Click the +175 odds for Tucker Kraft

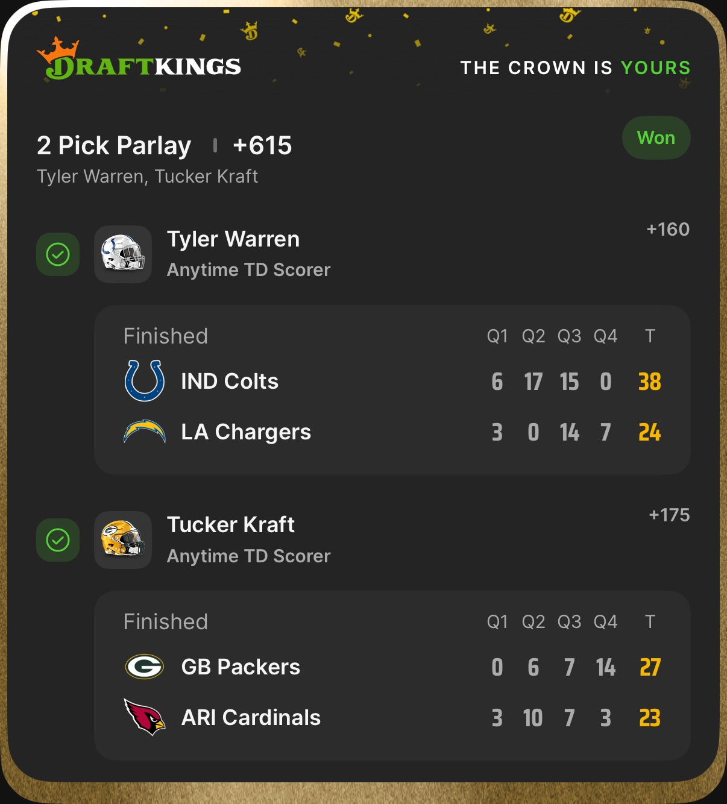click(x=669, y=515)
